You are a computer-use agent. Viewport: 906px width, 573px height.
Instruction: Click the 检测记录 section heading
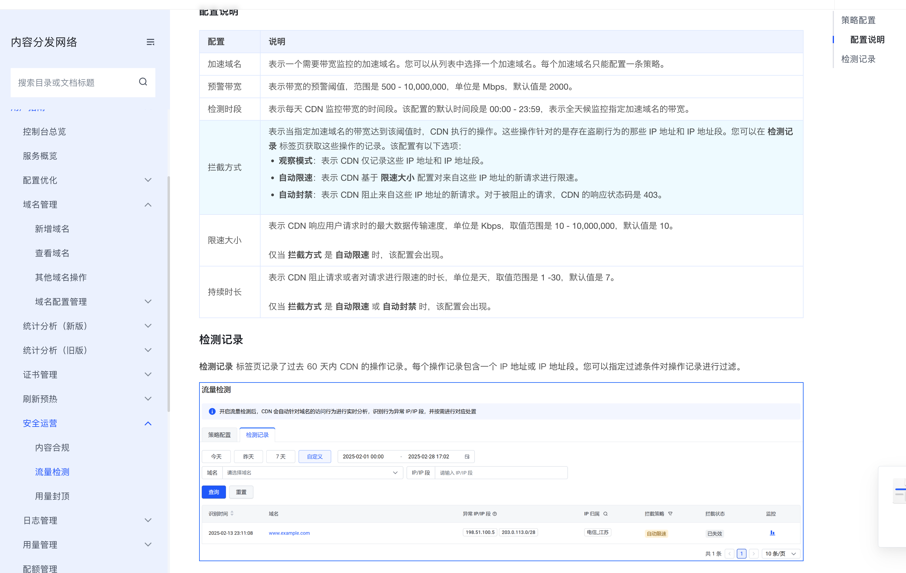coord(221,339)
